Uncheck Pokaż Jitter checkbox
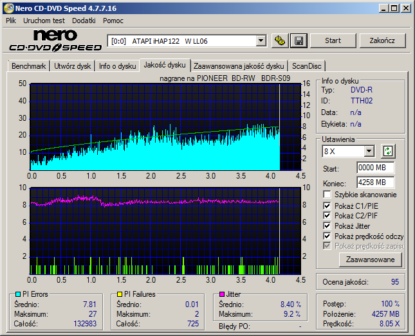 [327, 225]
